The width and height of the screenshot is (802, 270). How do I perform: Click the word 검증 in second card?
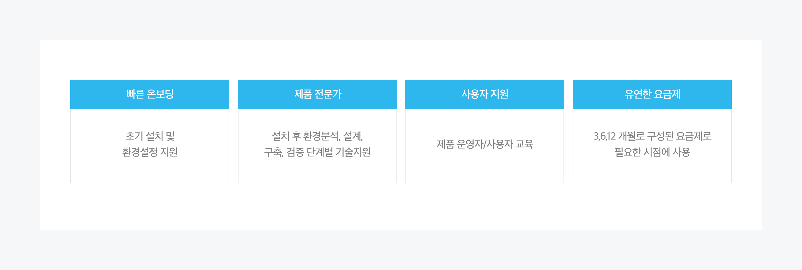click(x=295, y=152)
